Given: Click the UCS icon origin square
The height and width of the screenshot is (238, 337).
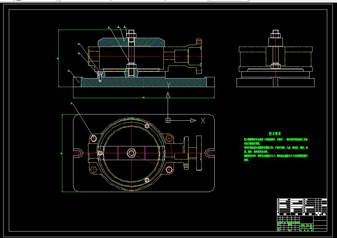Looking at the screenshot, I should (168, 121).
